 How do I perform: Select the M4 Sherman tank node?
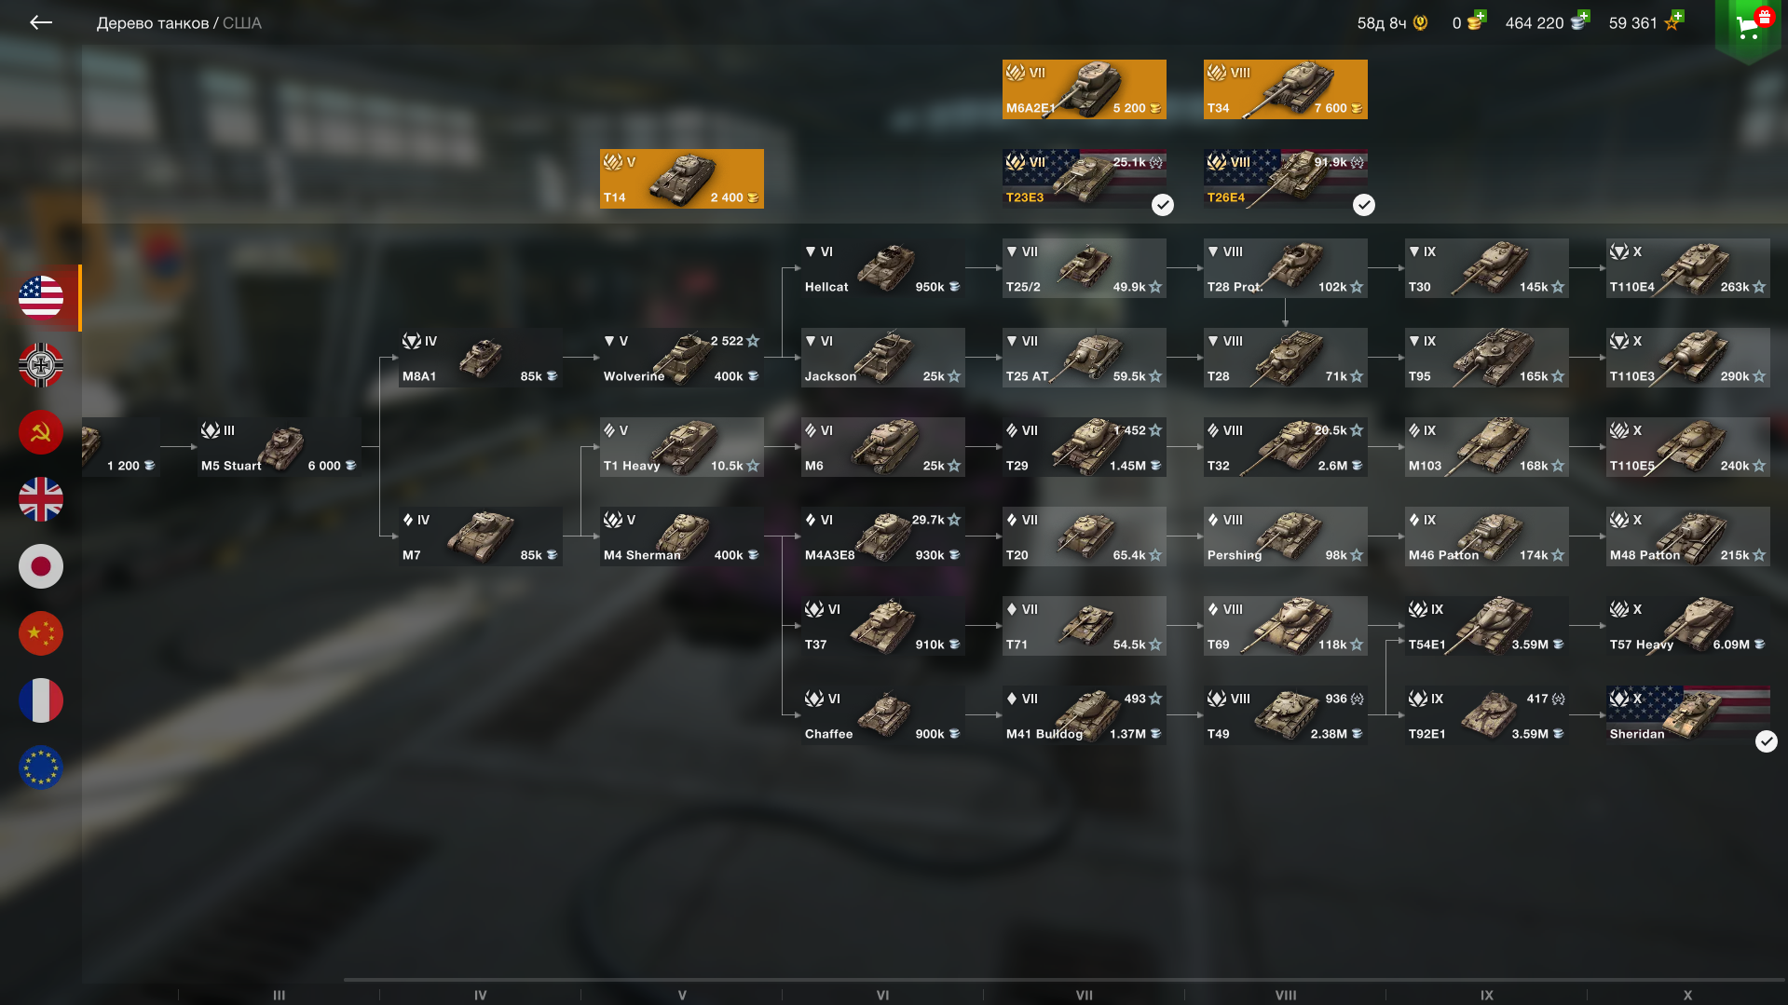pyautogui.click(x=682, y=536)
